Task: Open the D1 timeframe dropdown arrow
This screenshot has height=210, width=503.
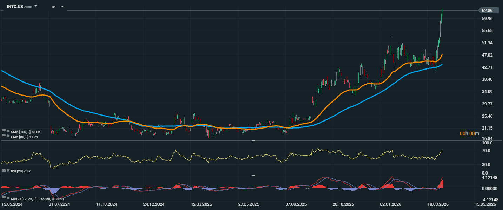Action: click(62, 7)
